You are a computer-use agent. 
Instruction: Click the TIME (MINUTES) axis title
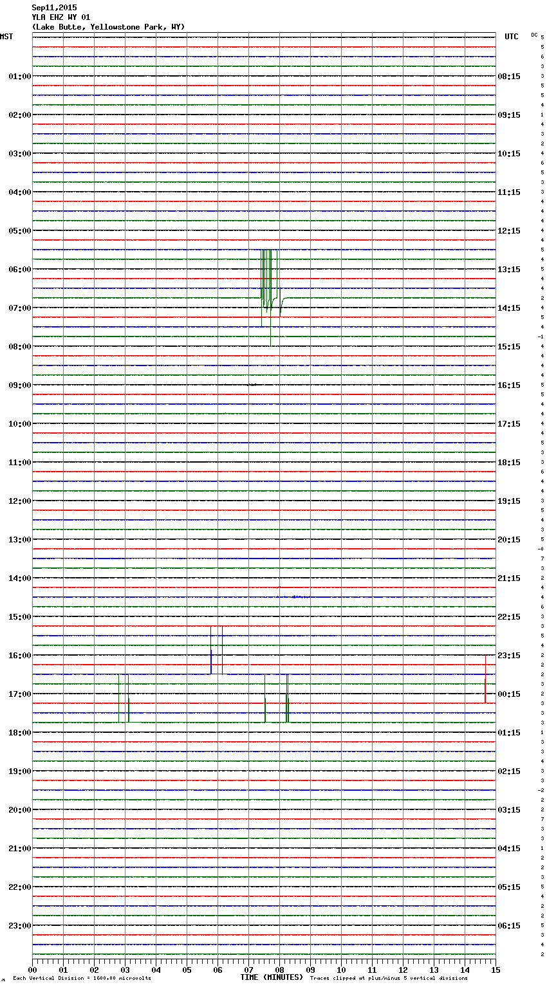pyautogui.click(x=272, y=977)
